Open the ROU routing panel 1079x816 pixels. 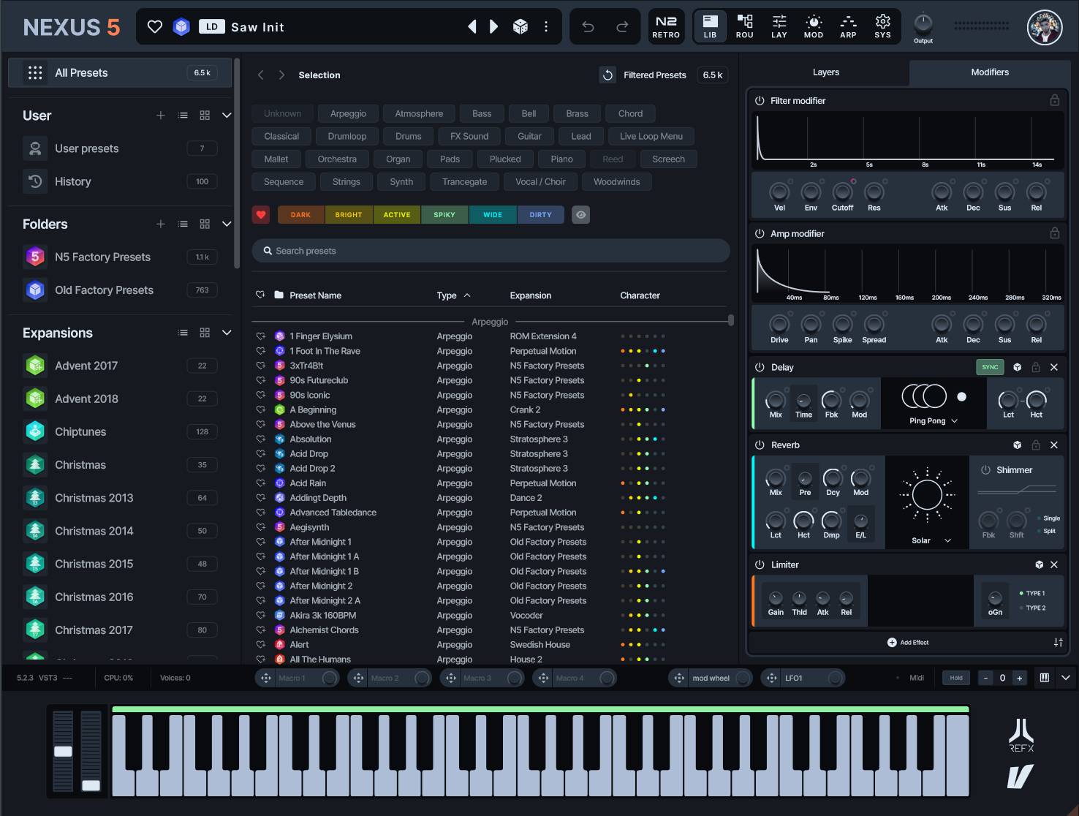[745, 26]
